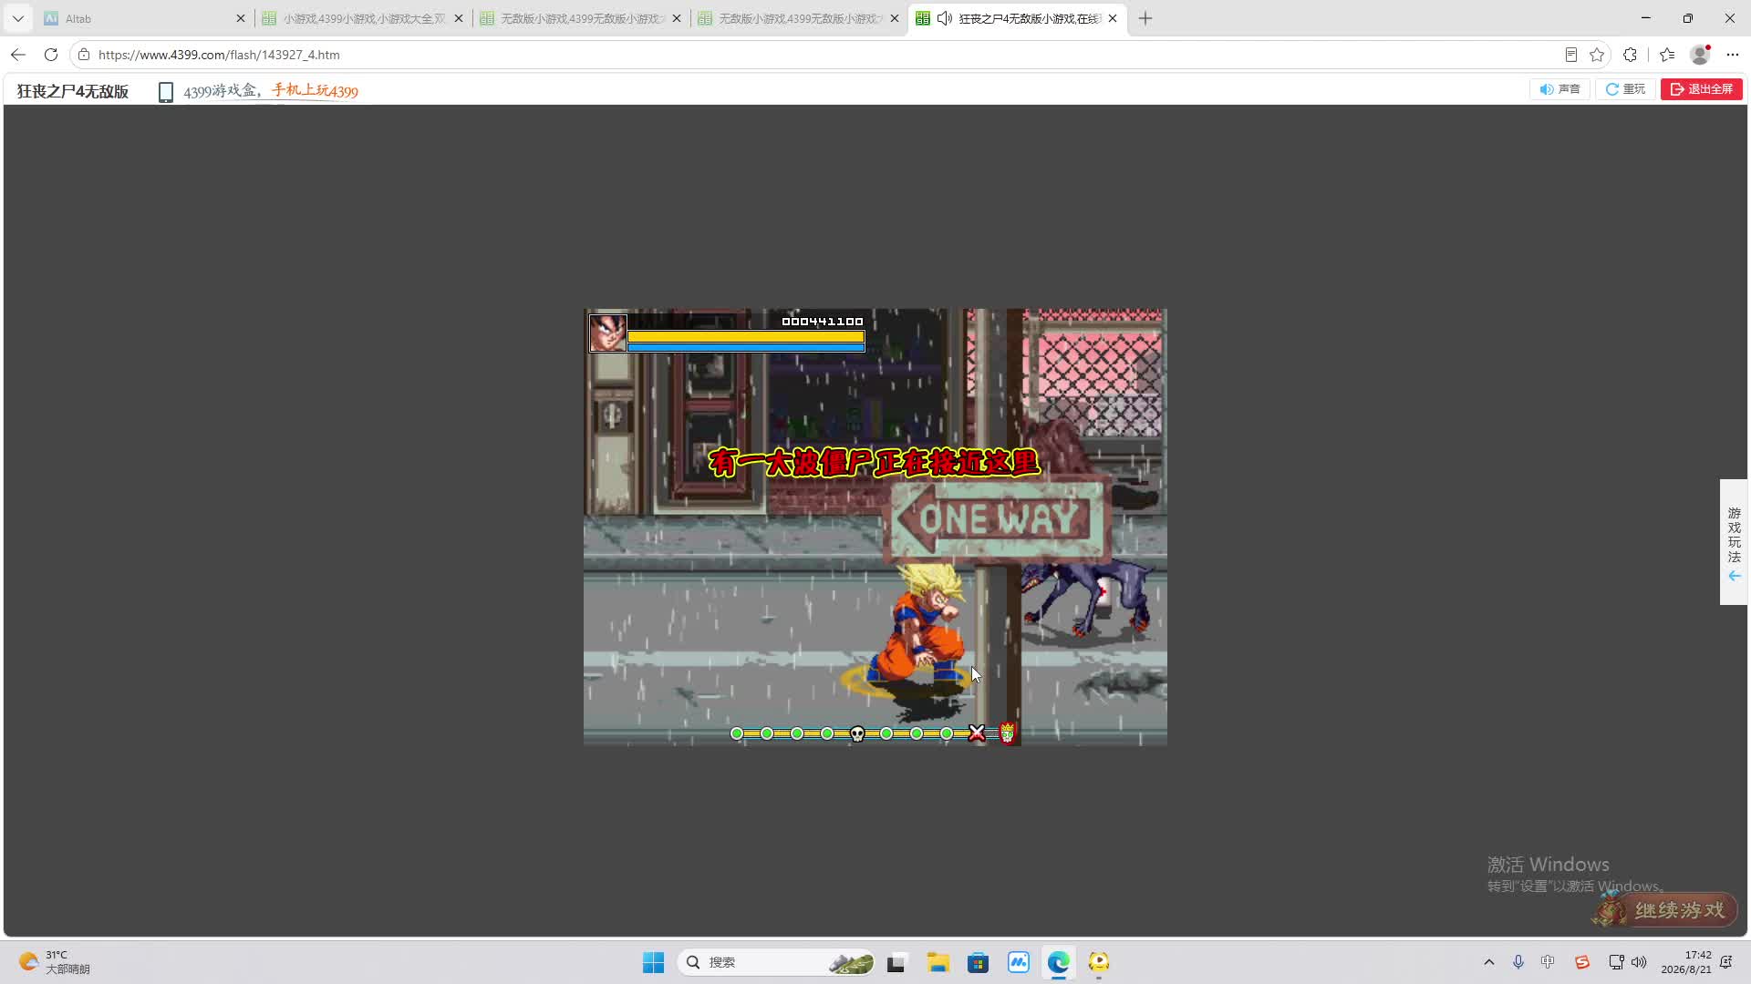The image size is (1751, 984).
Task: Click the microphone icon in system tray
Action: 1518,962
